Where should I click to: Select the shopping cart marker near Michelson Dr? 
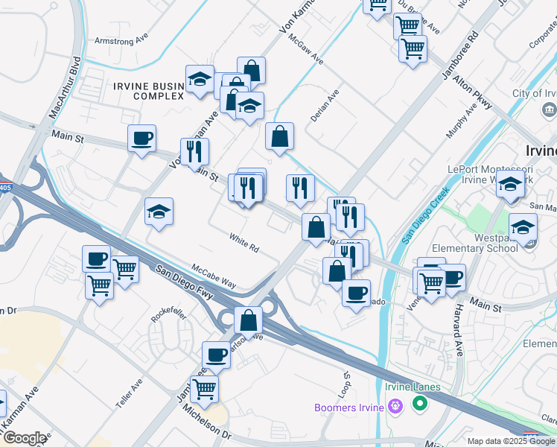[204, 387]
